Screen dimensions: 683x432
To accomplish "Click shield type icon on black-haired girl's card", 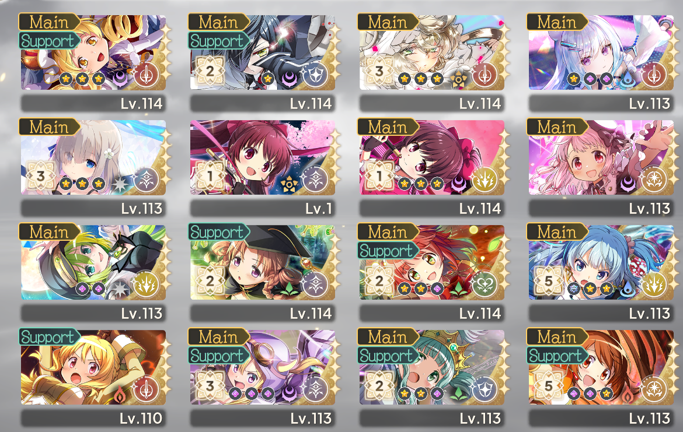I will tap(315, 75).
